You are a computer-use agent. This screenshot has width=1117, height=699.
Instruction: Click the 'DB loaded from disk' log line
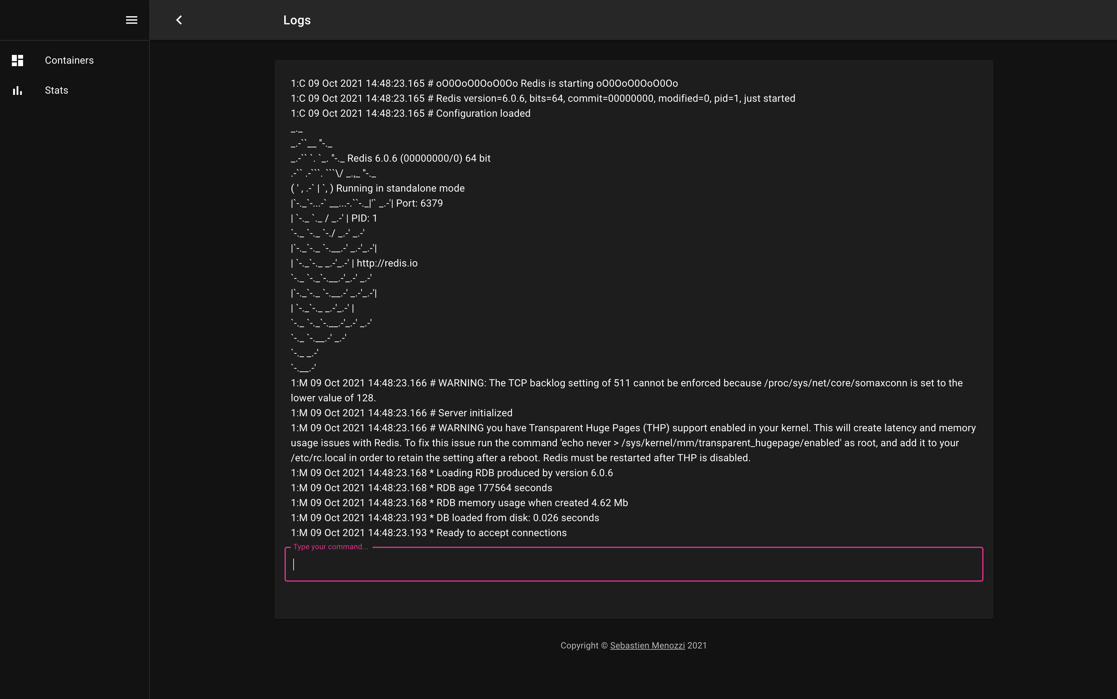point(445,518)
